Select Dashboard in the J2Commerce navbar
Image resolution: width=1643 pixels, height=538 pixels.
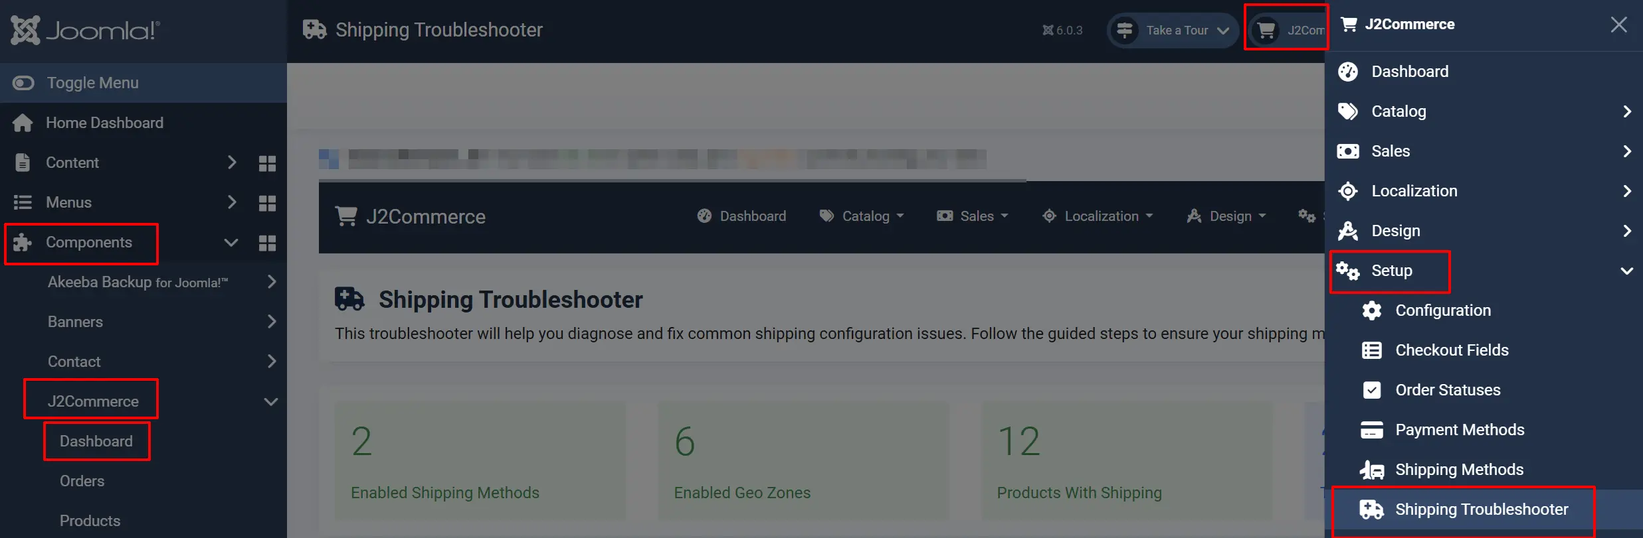tap(741, 216)
